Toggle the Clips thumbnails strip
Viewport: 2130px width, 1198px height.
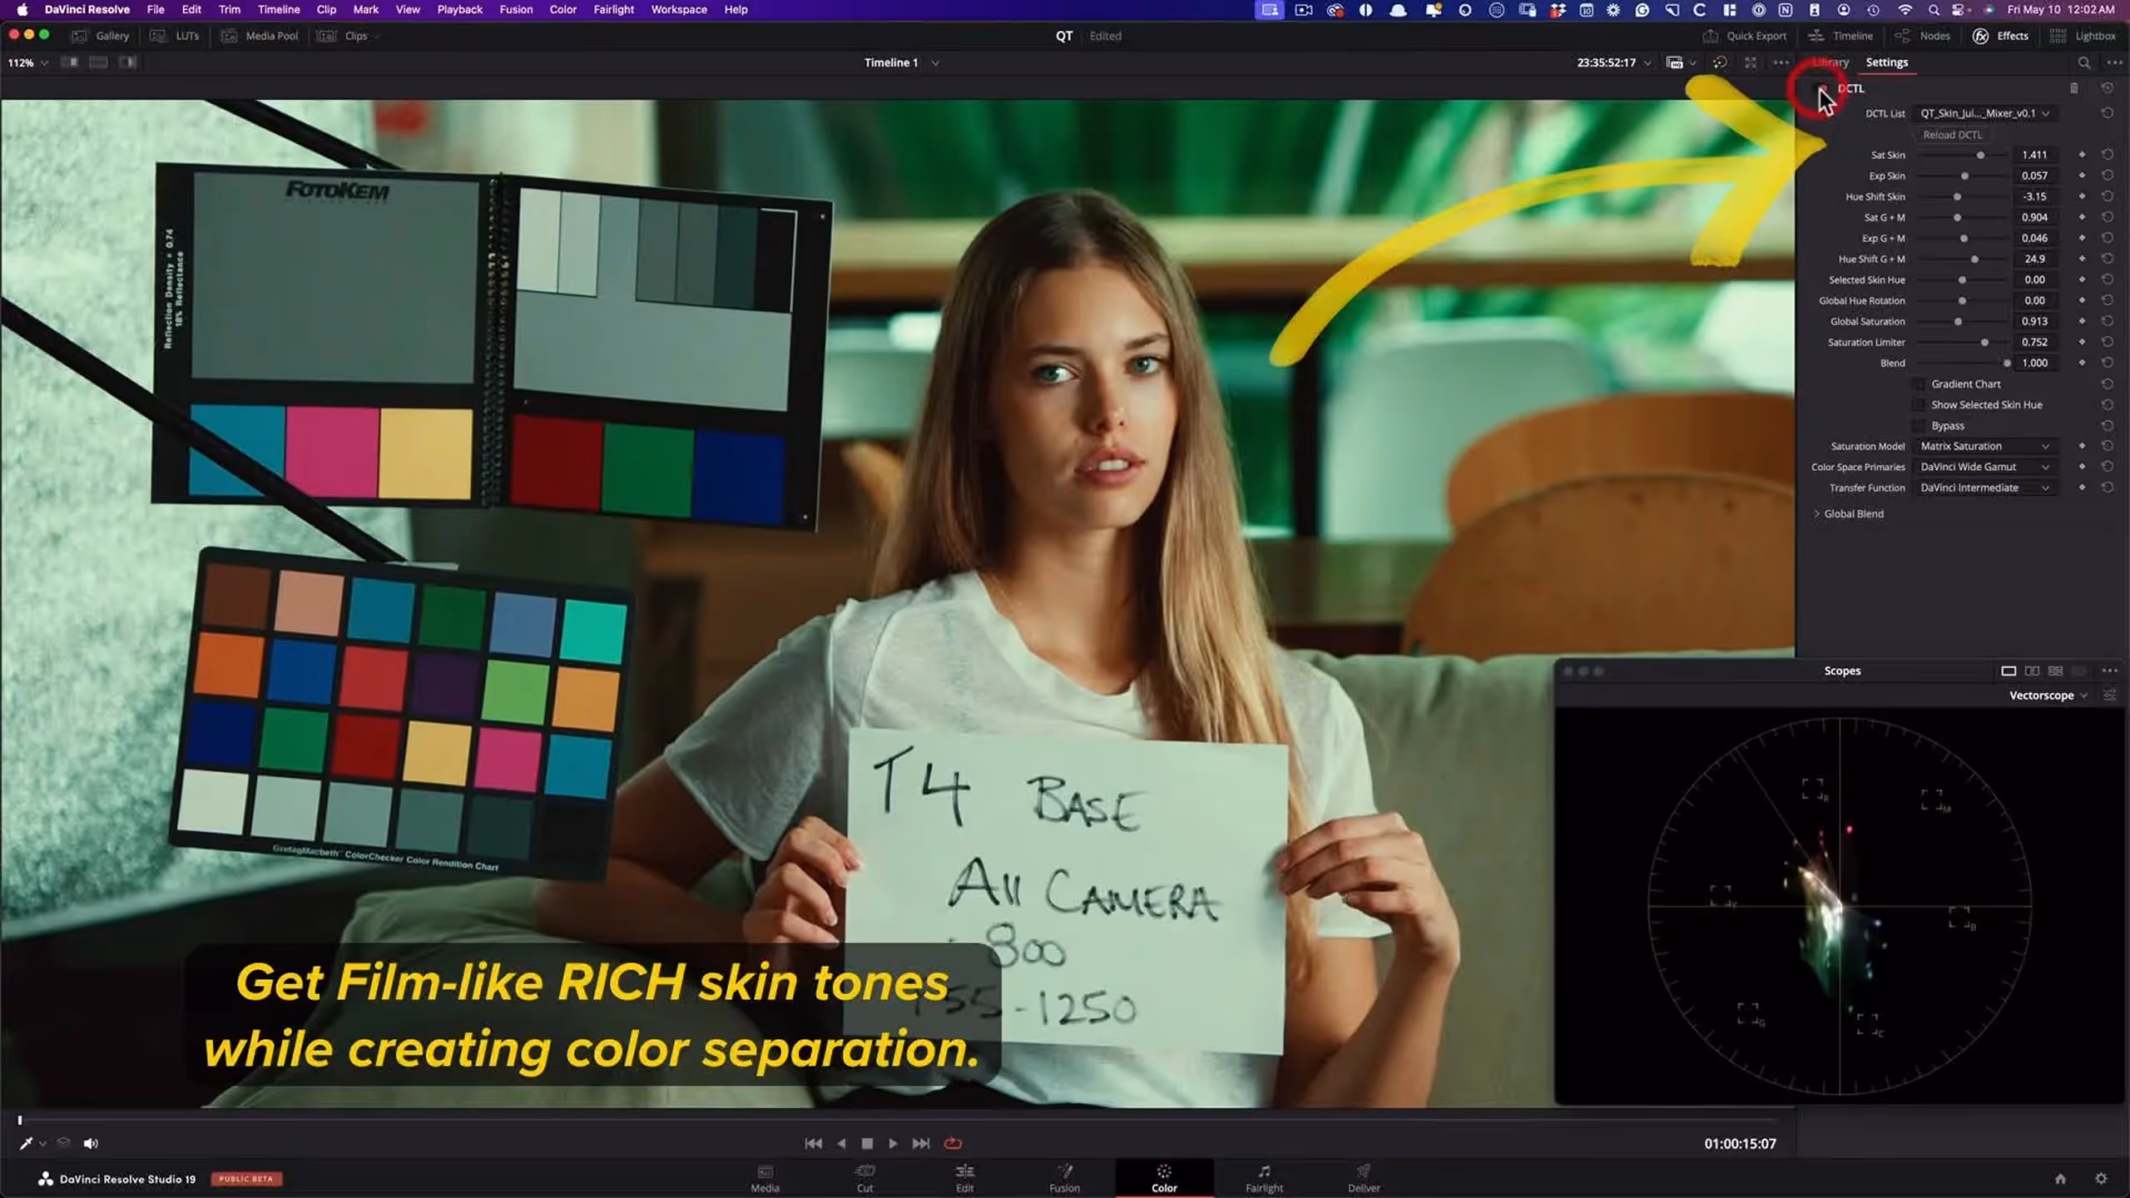coord(347,36)
